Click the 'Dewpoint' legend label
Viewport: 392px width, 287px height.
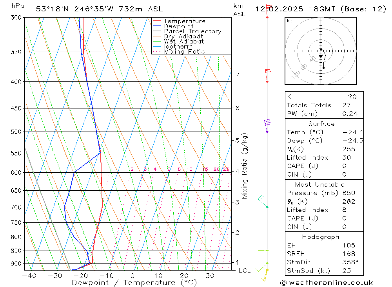pos(179,26)
